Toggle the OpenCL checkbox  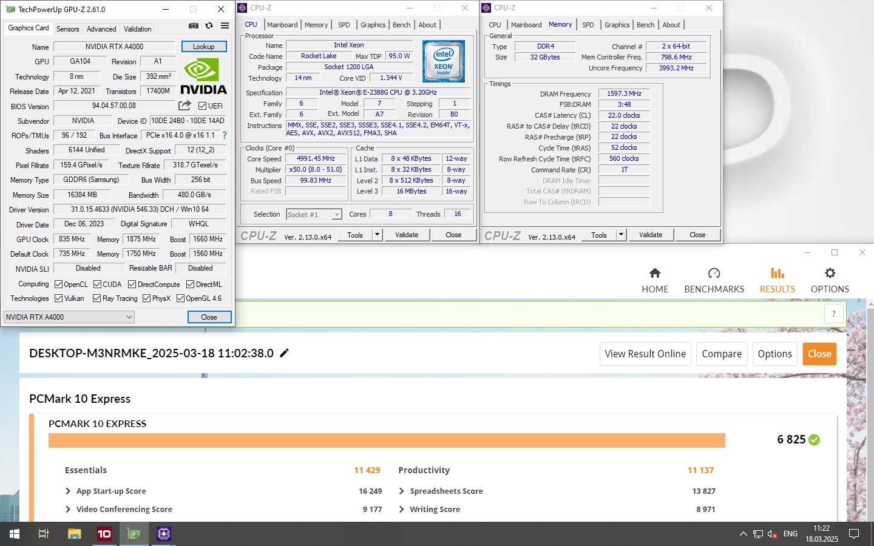59,284
